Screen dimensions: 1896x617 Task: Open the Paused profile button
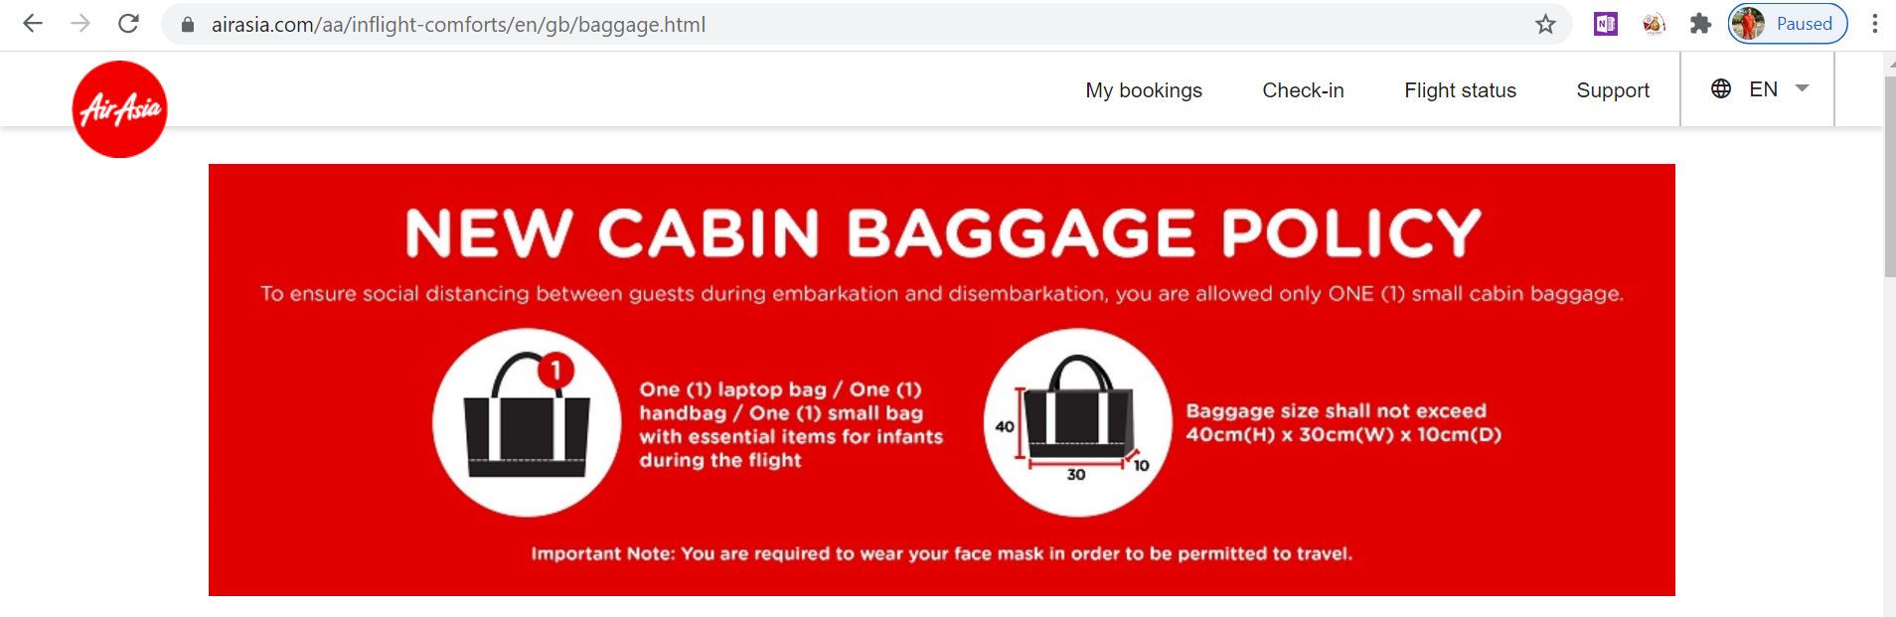click(1788, 24)
